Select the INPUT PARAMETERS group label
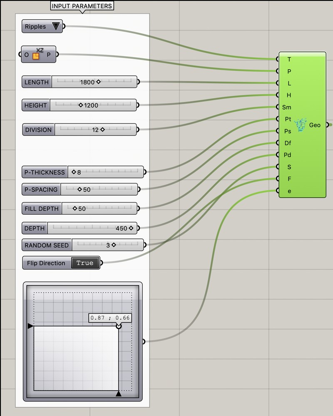This screenshot has width=333, height=416. tap(82, 6)
